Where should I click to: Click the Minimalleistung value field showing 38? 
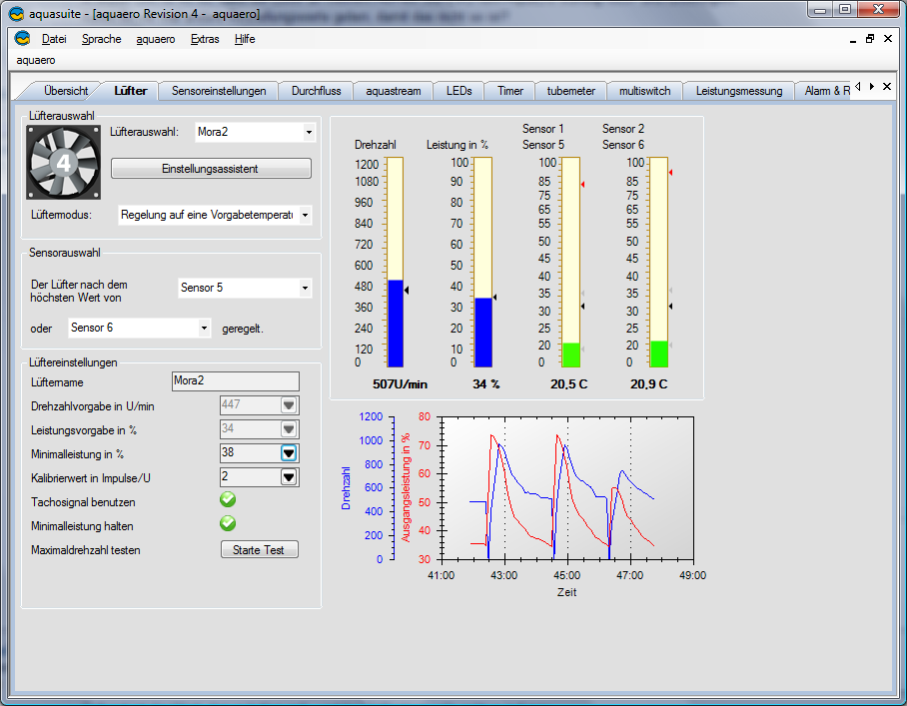(250, 452)
